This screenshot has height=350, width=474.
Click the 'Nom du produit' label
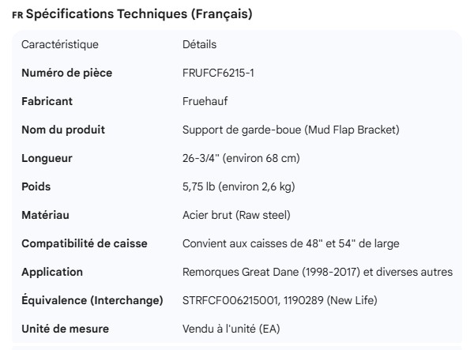pyautogui.click(x=63, y=130)
